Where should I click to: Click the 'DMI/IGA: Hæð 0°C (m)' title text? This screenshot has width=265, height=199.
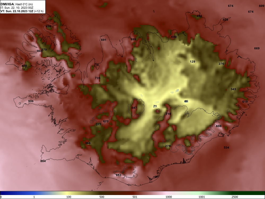coord(17,4)
